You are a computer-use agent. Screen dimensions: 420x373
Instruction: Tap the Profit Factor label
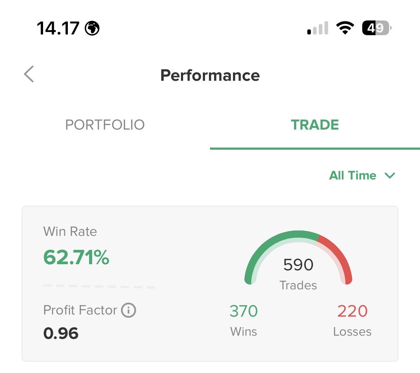click(x=80, y=310)
